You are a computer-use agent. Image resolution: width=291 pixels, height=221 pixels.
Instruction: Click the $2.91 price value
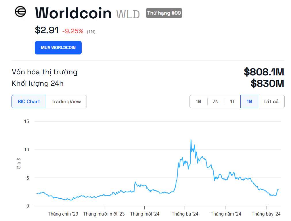(x=47, y=30)
